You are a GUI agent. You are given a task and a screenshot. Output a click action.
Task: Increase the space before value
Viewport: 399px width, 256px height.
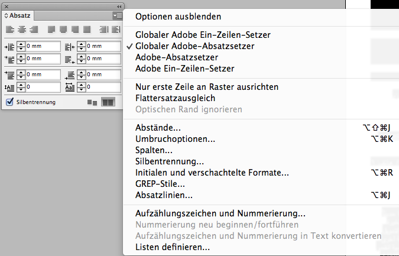pyautogui.click(x=21, y=73)
